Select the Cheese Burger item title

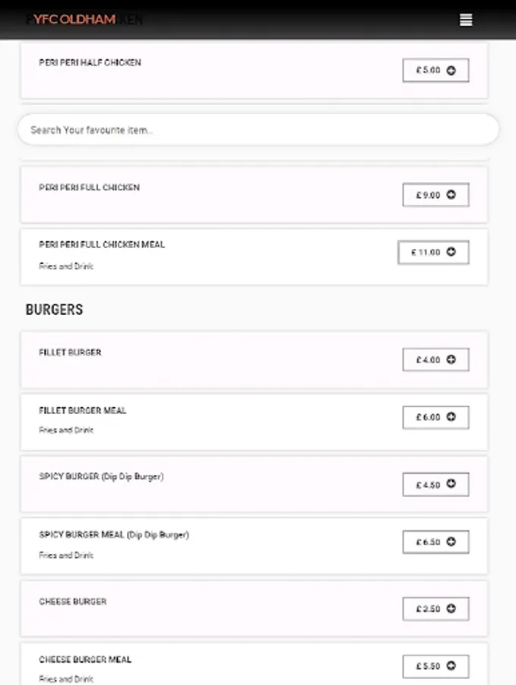pos(73,601)
